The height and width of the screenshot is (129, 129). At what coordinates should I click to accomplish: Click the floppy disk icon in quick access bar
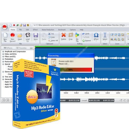click(x=25, y=25)
